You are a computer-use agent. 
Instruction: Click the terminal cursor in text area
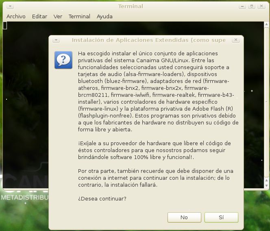[5, 26]
